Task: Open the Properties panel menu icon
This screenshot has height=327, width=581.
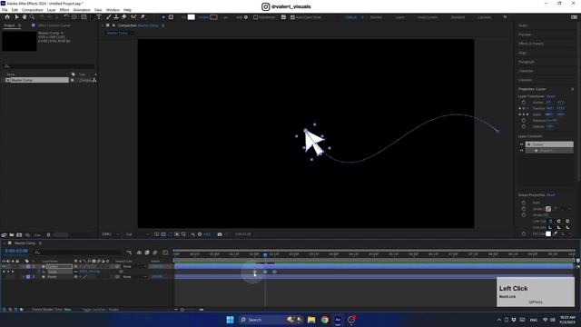Action: pyautogui.click(x=572, y=89)
